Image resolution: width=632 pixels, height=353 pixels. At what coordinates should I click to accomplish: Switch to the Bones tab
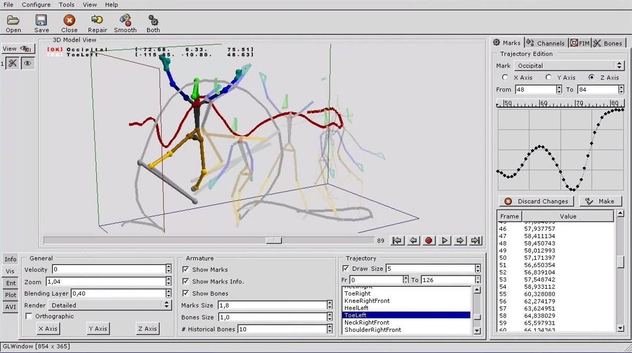608,43
